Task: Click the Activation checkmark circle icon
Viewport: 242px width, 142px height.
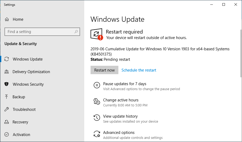Action: pos(7,134)
